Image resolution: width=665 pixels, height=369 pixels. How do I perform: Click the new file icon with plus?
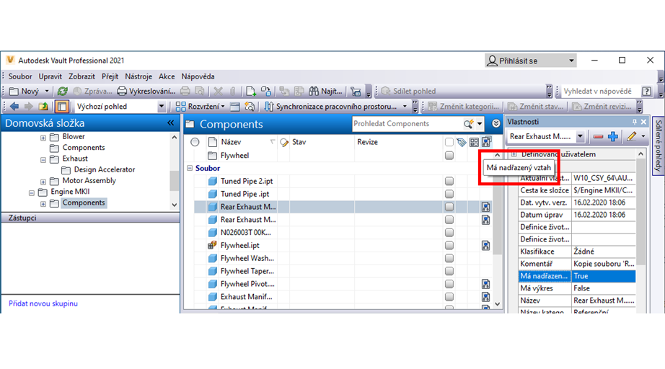[251, 91]
